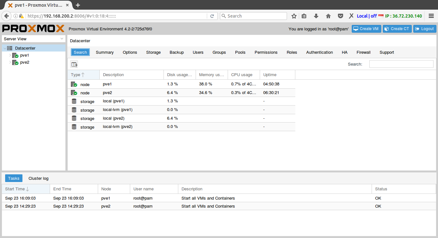Image resolution: width=438 pixels, height=238 pixels.
Task: Open the Pools tab
Action: pos(240,52)
